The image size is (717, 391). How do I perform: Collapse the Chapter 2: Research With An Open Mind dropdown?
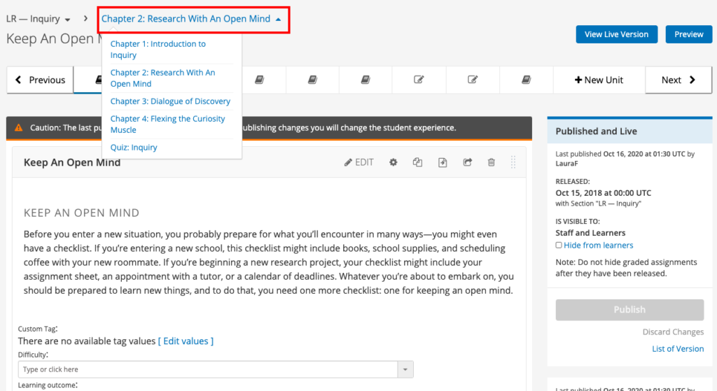pos(191,19)
